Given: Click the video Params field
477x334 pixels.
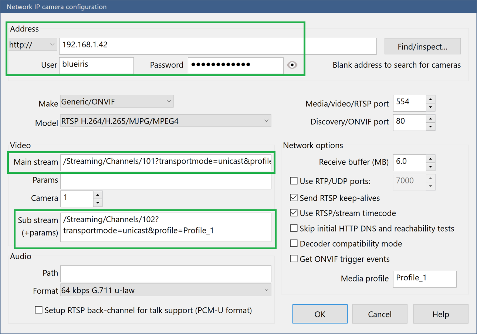Looking at the screenshot, I should [166, 181].
